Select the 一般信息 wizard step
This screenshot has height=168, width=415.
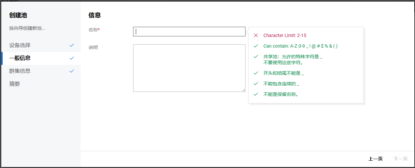pyautogui.click(x=20, y=58)
